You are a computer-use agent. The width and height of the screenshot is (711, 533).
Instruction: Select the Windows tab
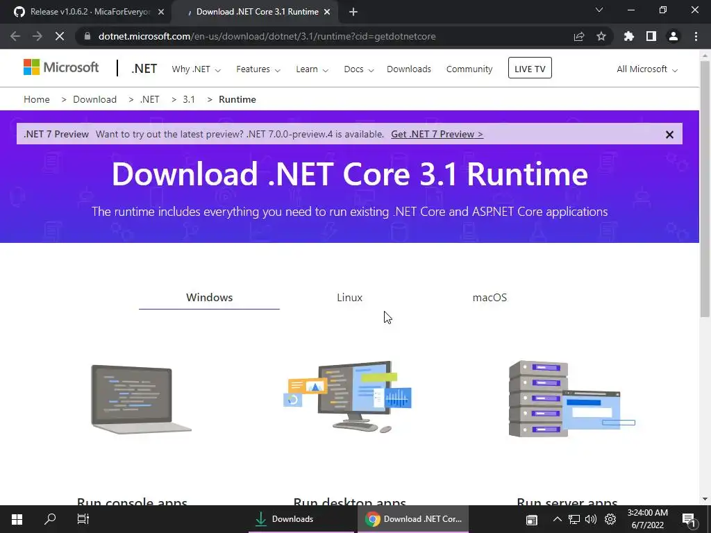pyautogui.click(x=209, y=297)
